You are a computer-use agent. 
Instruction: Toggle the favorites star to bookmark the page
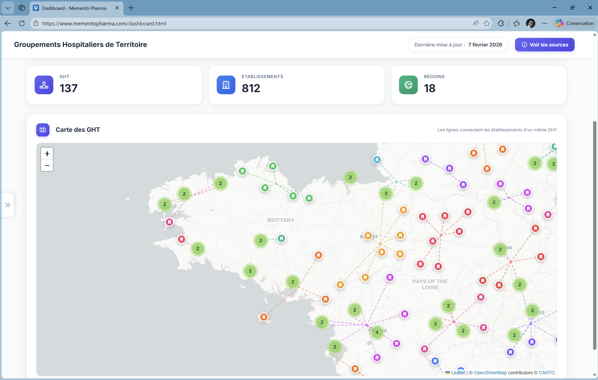pos(486,23)
